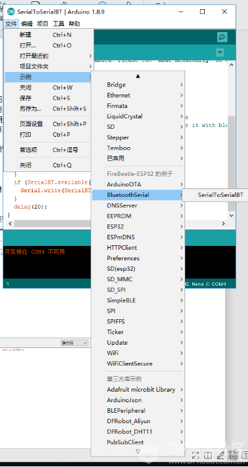Expand the Ethernet examples

138,95
